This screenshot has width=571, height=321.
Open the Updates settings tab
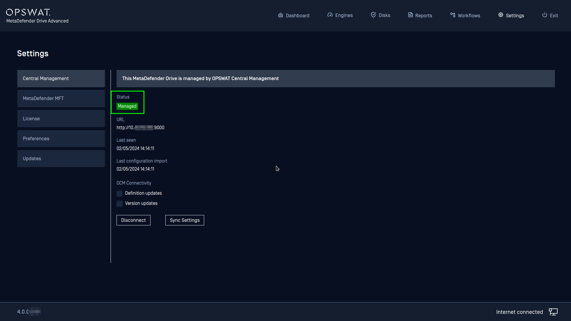[61, 158]
